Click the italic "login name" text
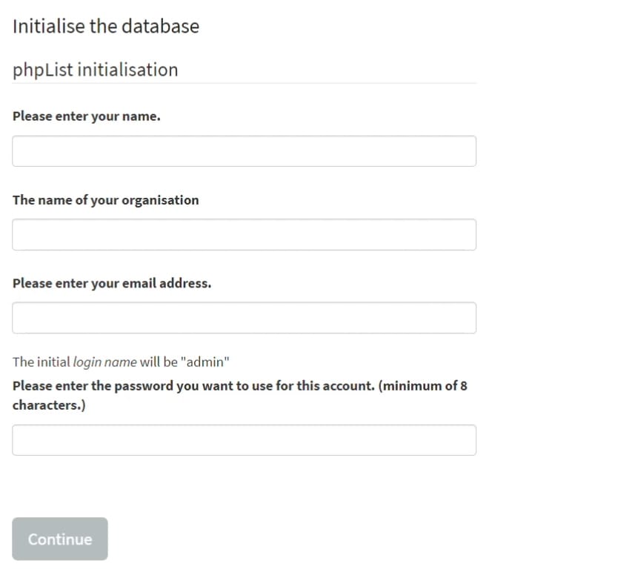Viewport: 635px width, 569px height. (105, 362)
